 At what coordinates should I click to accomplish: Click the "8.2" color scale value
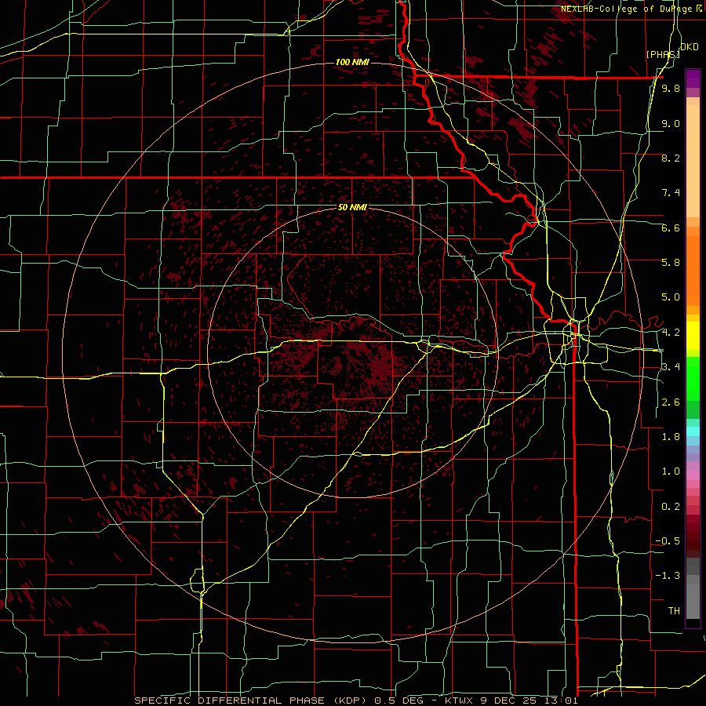[x=671, y=158]
